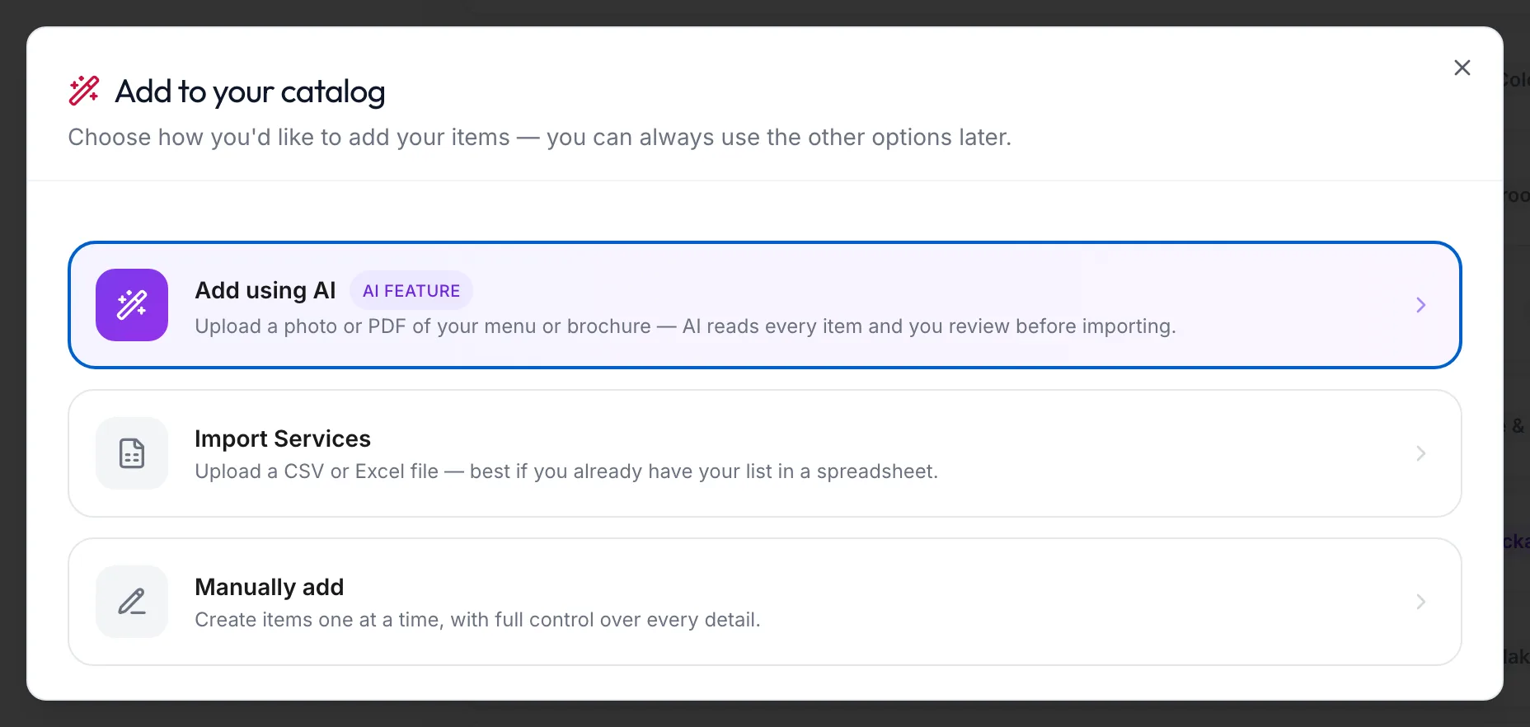
Task: Click the spreadsheet file icon for Import Services
Action: tap(132, 453)
